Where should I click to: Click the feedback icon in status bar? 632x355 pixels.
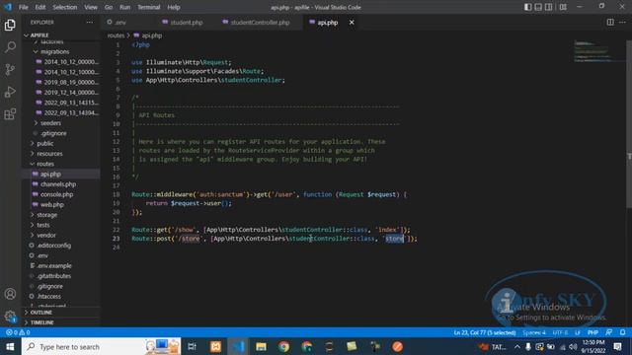point(608,332)
